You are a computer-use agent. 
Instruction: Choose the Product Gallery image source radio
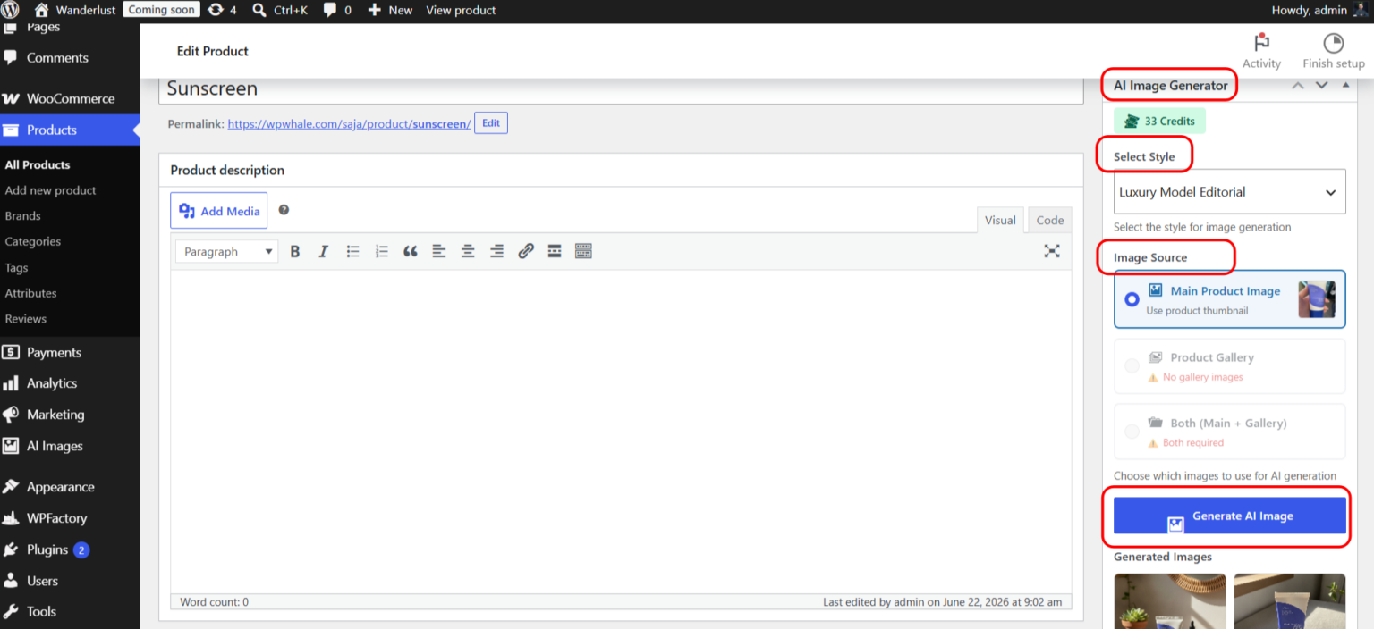(1132, 365)
